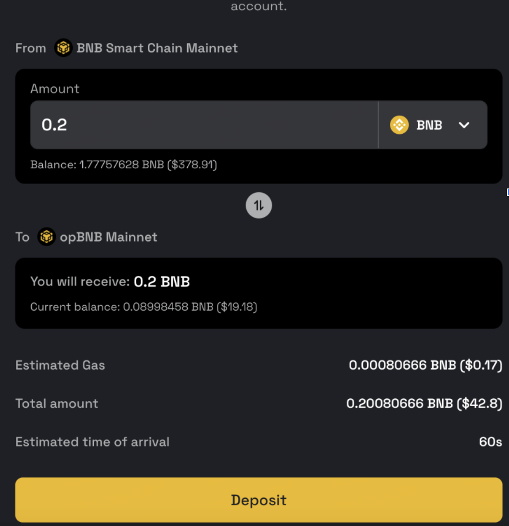Click the Current balance 0.08998458 BNB text
509x526 pixels.
[144, 307]
